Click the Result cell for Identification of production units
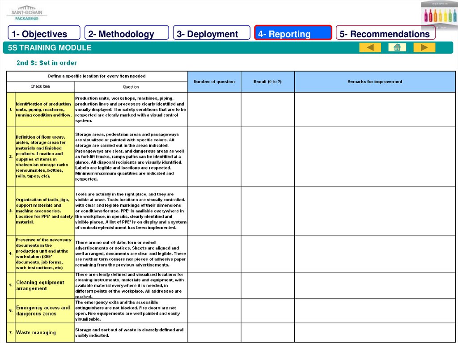The height and width of the screenshot is (343, 458). (x=267, y=110)
